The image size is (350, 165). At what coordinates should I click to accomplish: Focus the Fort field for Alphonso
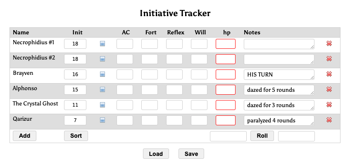pyautogui.click(x=150, y=90)
